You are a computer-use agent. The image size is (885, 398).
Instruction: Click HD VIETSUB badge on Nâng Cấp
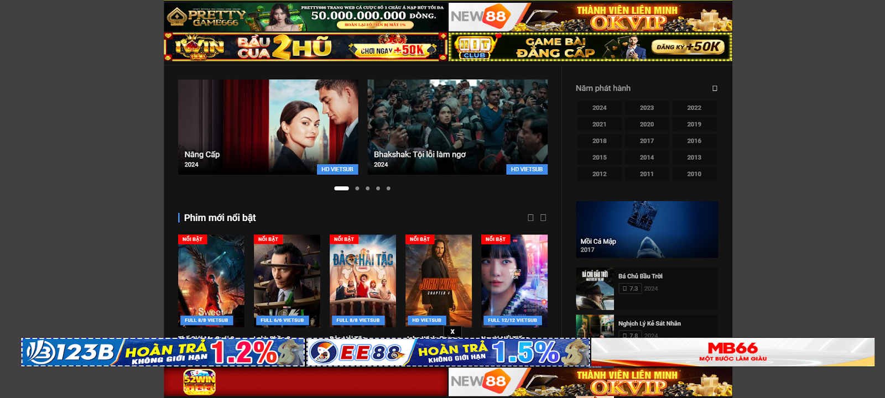pyautogui.click(x=337, y=169)
